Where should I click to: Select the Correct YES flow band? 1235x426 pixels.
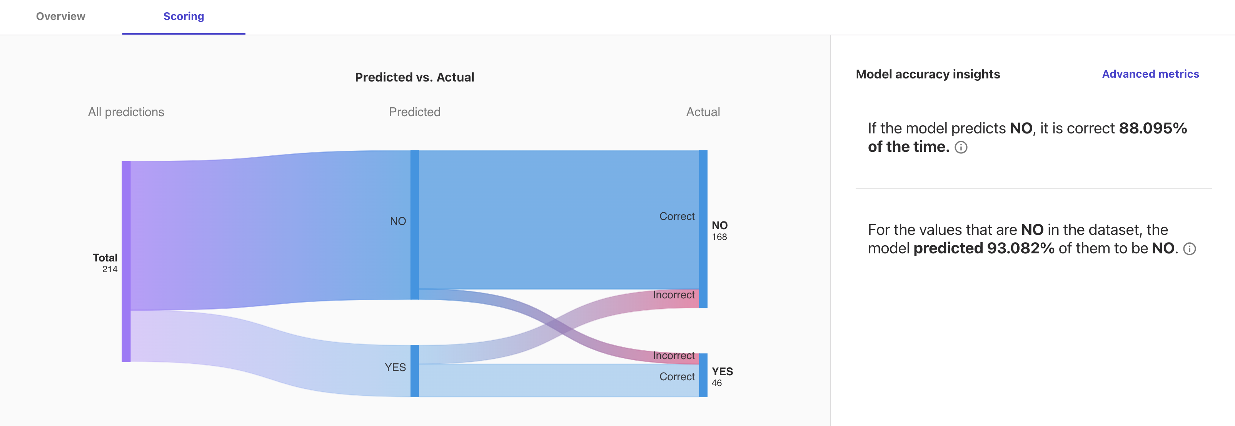[x=556, y=381]
